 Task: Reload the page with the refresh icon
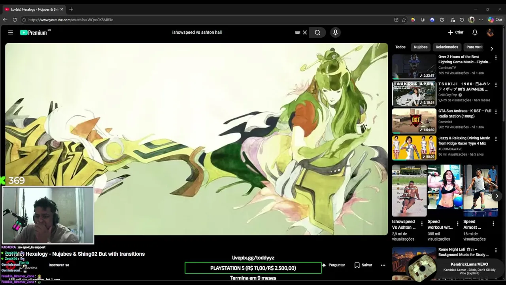coord(15,20)
